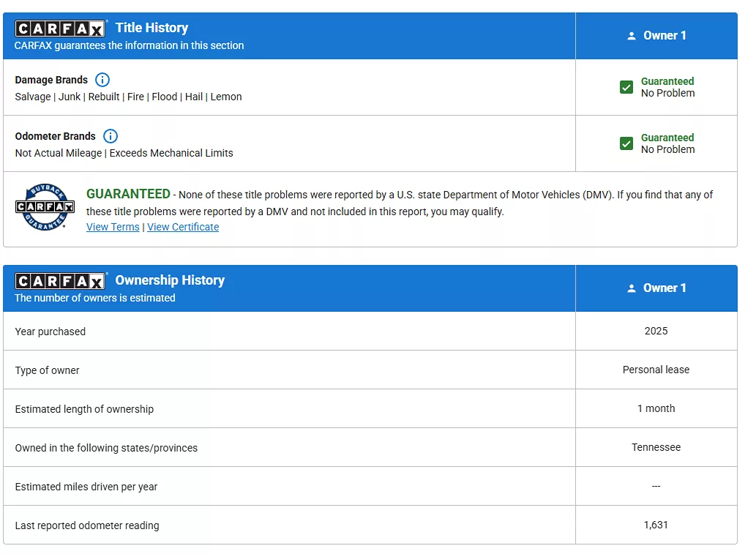Click the Damage Brands info icon
Image resolution: width=756 pixels, height=554 pixels.
[x=102, y=80]
